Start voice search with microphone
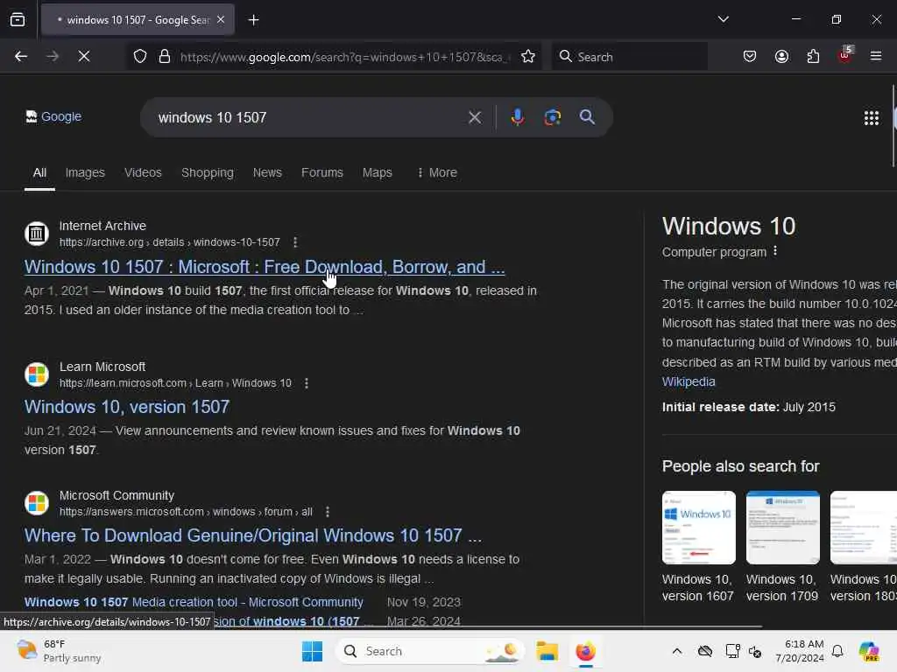The width and height of the screenshot is (897, 672). (517, 118)
